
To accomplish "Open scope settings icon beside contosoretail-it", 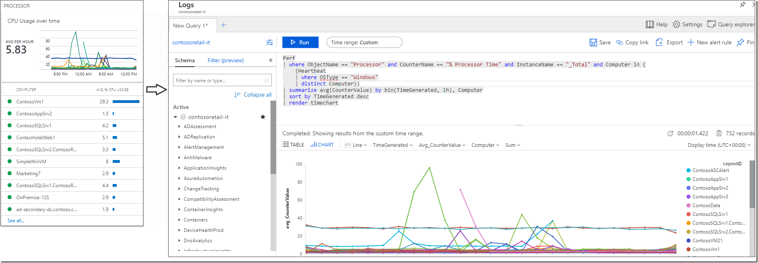I will (x=270, y=42).
